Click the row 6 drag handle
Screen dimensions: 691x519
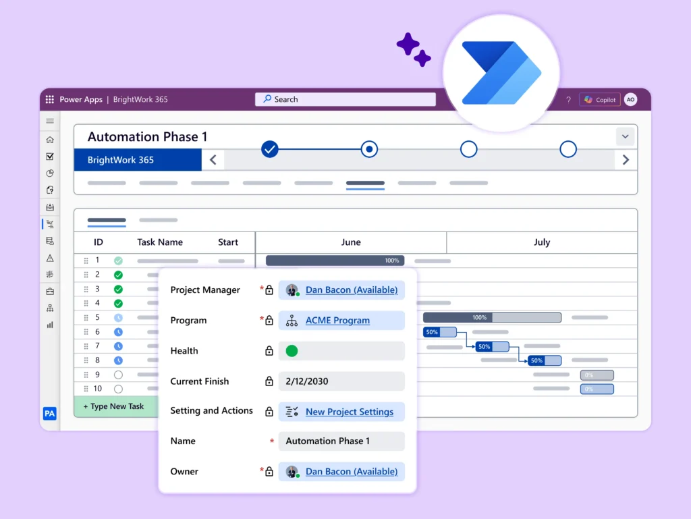pos(86,332)
